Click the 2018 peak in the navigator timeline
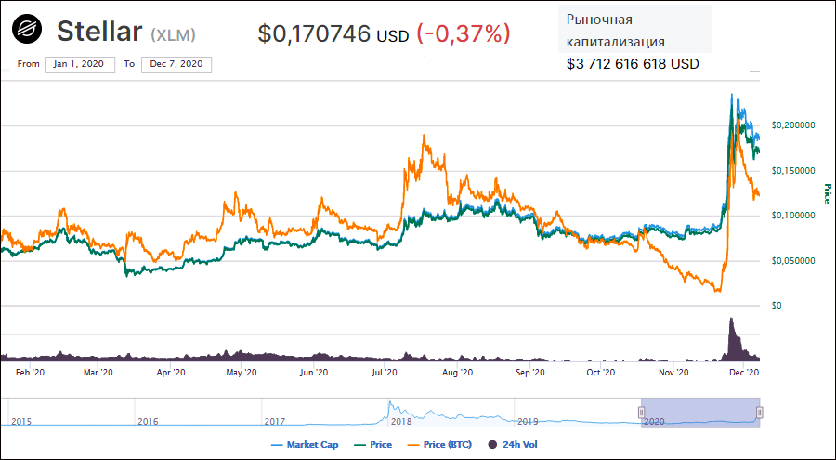This screenshot has height=460, width=836. click(390, 404)
